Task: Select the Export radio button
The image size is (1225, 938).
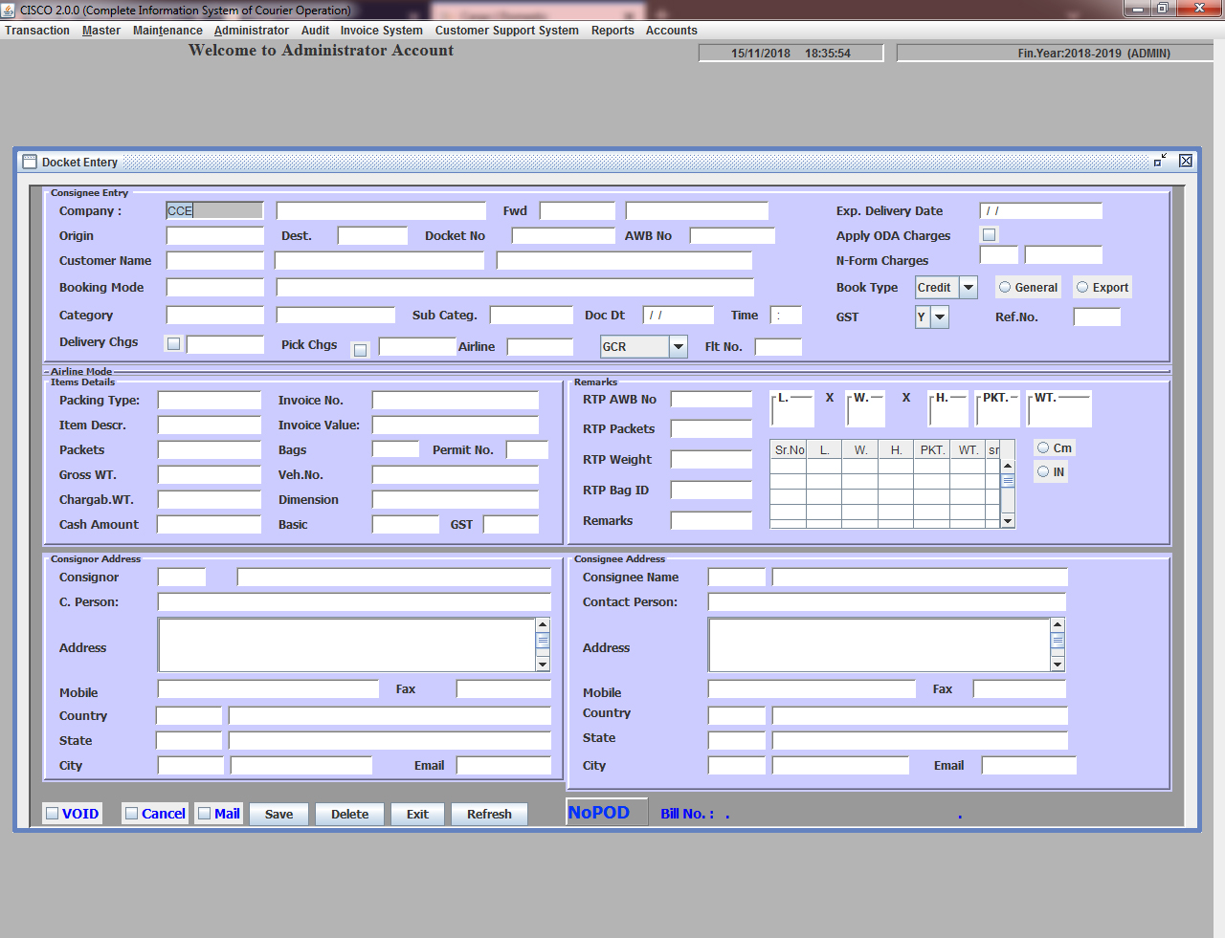Action: point(1082,287)
